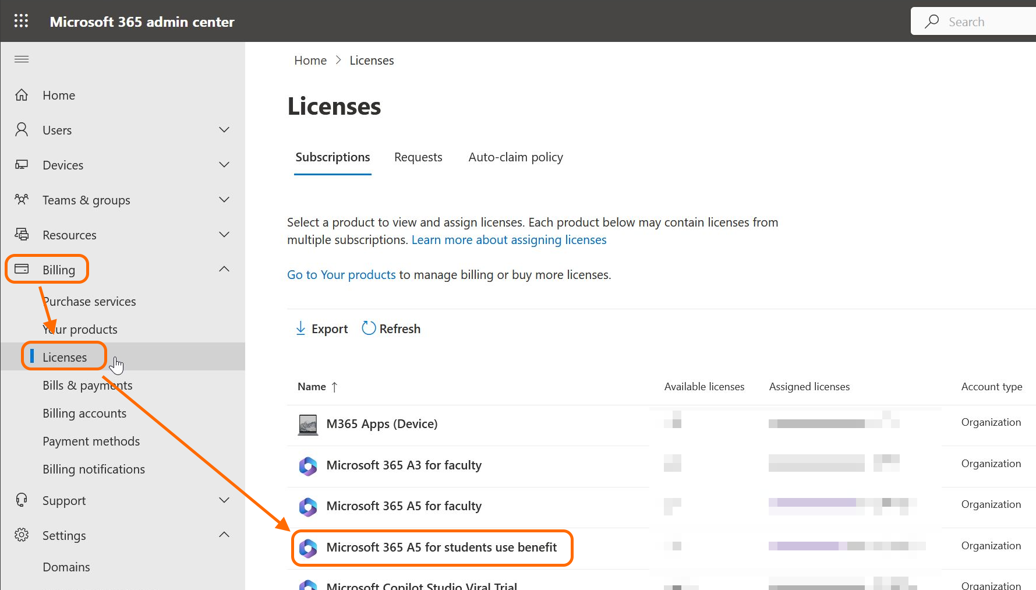The image size is (1036, 590).
Task: Switch to the Auto-claim policy tab
Action: pos(515,157)
